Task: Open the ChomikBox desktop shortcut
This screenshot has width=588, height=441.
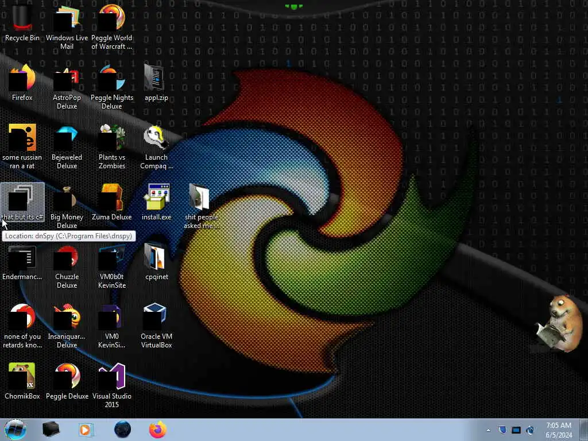Action: pyautogui.click(x=22, y=381)
